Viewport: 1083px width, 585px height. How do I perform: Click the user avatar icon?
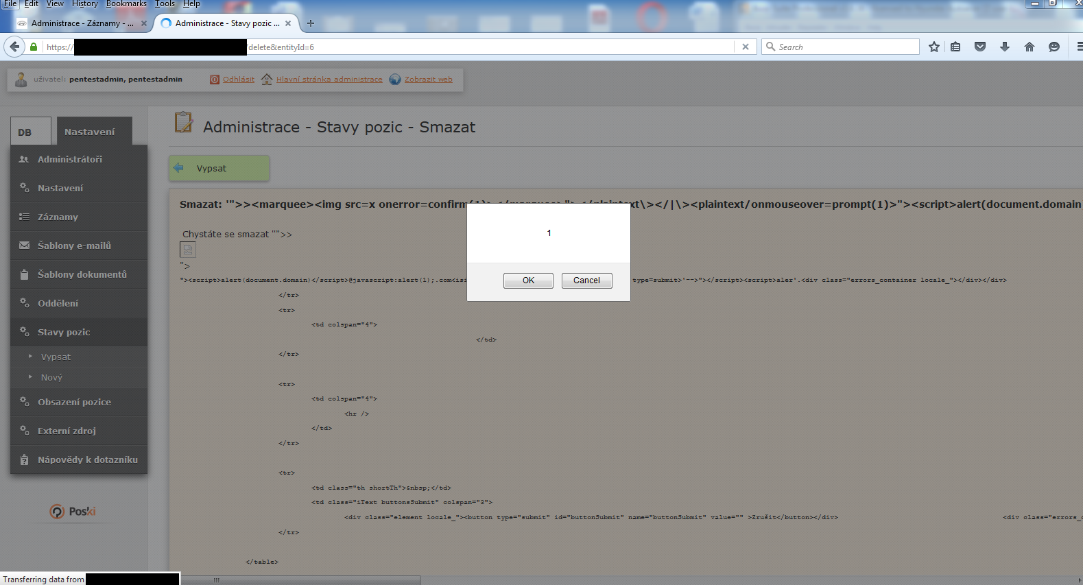(x=21, y=79)
